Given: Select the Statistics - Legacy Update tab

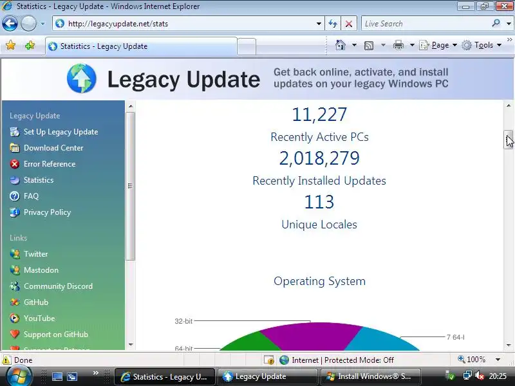Looking at the screenshot, I should click(x=141, y=46).
